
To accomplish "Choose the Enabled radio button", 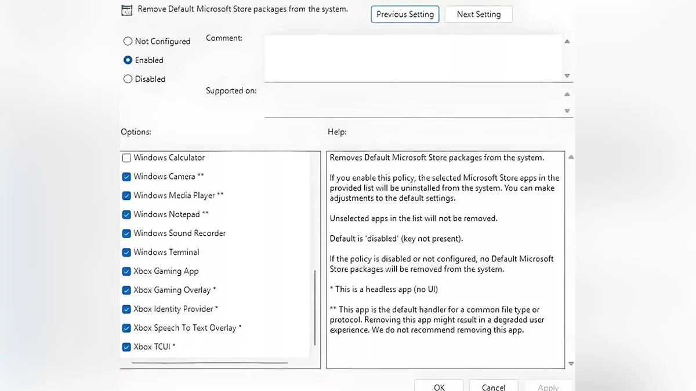I will tap(128, 60).
